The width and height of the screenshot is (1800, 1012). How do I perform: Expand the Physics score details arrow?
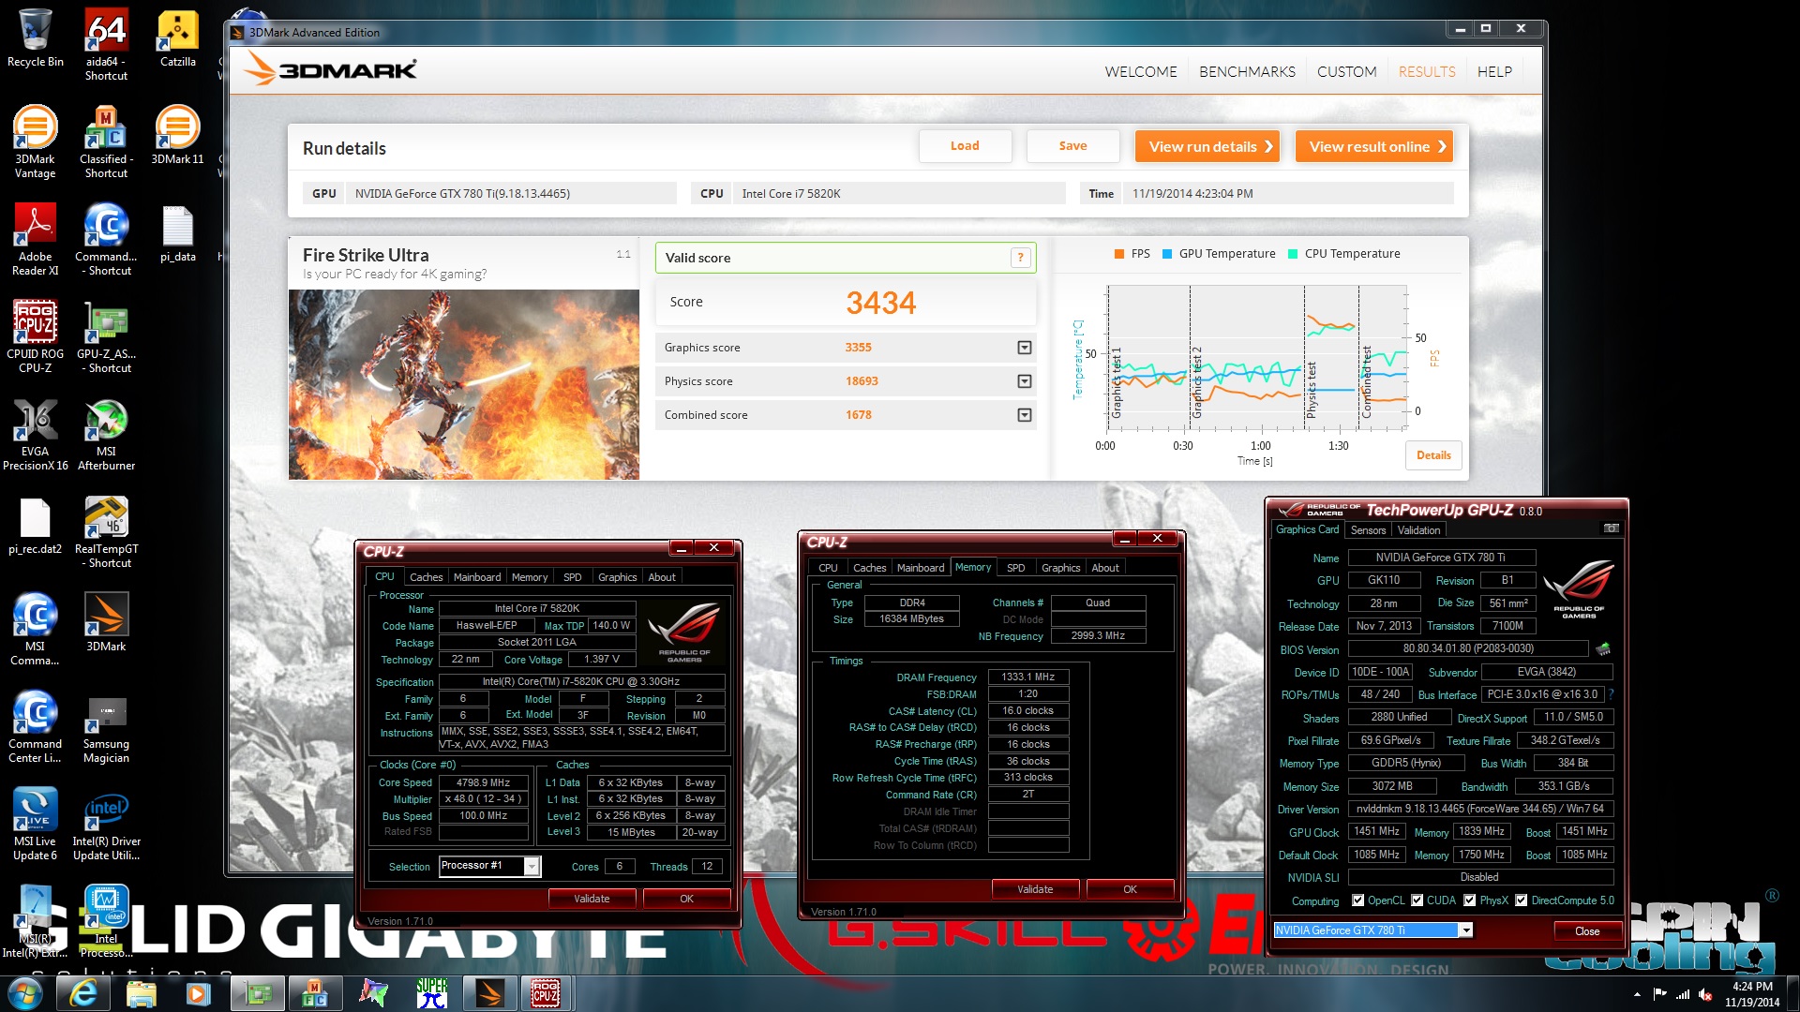tap(1025, 381)
